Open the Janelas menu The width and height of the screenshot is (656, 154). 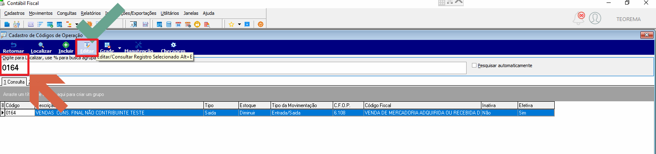pyautogui.click(x=191, y=13)
